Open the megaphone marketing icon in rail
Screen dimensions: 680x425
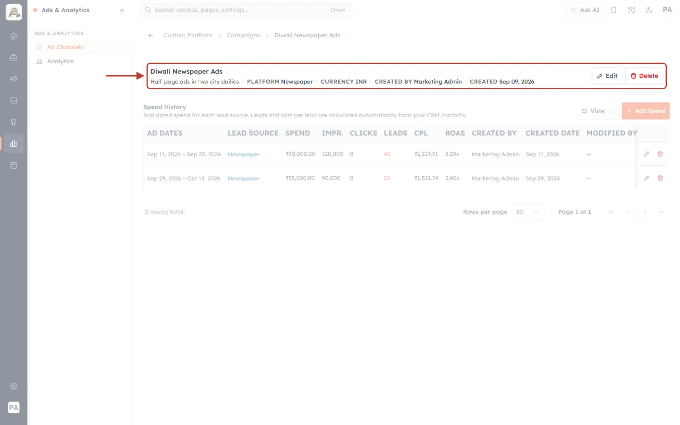[x=14, y=79]
